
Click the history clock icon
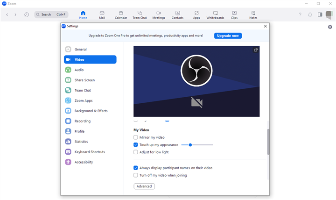point(27,14)
